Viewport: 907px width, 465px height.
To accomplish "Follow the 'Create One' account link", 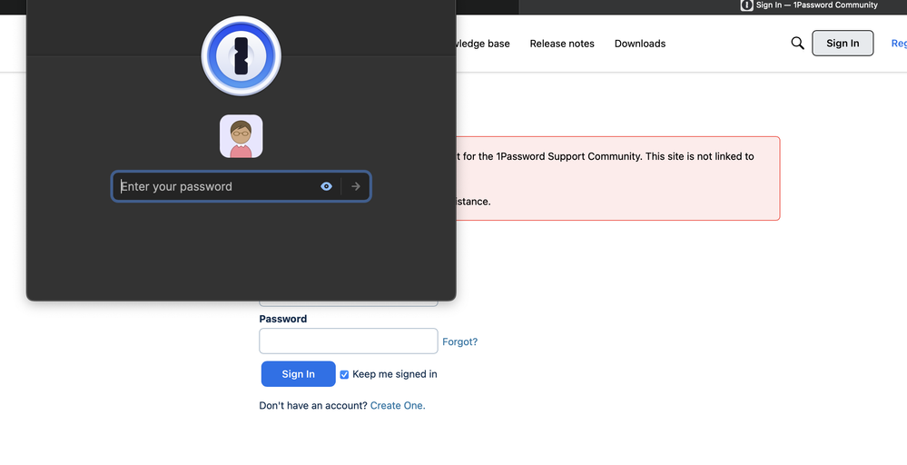I will click(398, 406).
